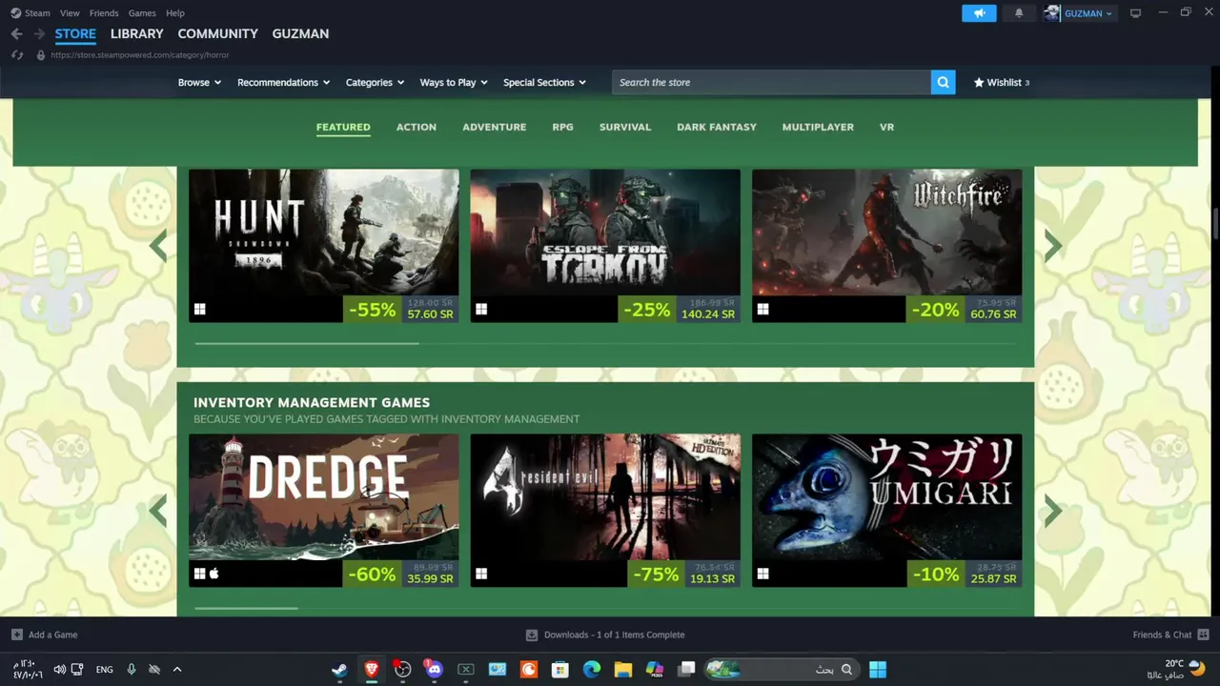Viewport: 1220px width, 686px height.
Task: Open the Hunt Showdown 1896 game card
Action: pyautogui.click(x=323, y=246)
